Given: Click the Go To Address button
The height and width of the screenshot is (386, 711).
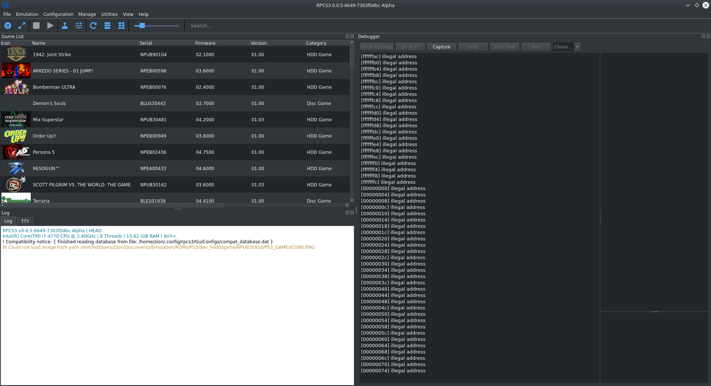Looking at the screenshot, I should pyautogui.click(x=376, y=47).
